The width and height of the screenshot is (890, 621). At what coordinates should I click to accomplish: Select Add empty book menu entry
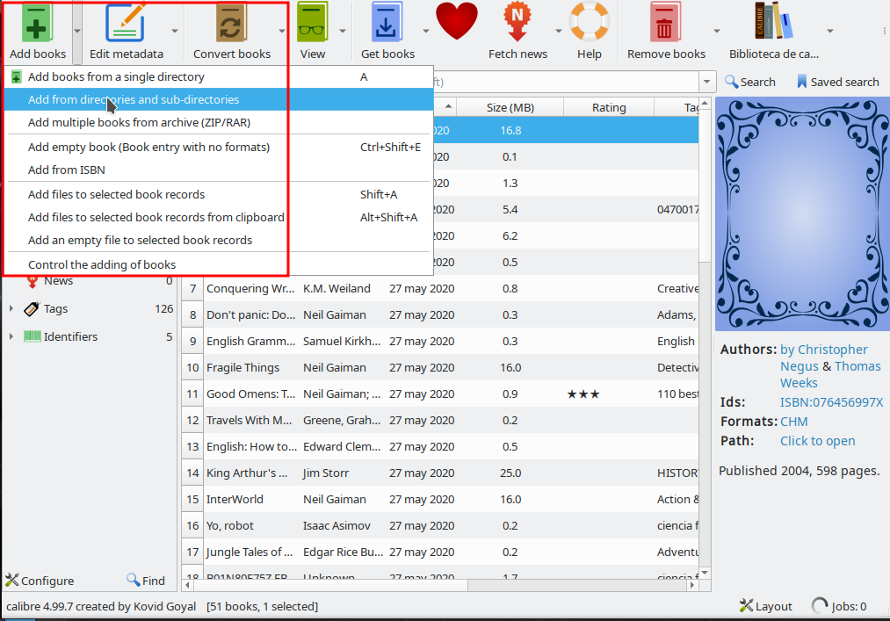click(x=219, y=147)
